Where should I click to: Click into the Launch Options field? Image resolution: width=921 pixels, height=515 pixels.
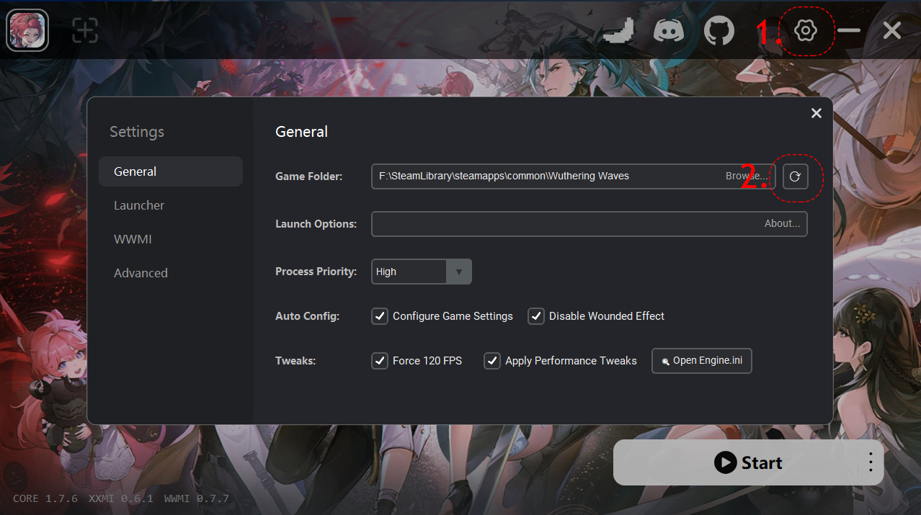(589, 224)
